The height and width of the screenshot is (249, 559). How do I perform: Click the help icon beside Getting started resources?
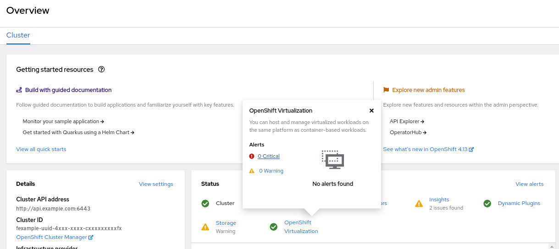[x=102, y=70]
